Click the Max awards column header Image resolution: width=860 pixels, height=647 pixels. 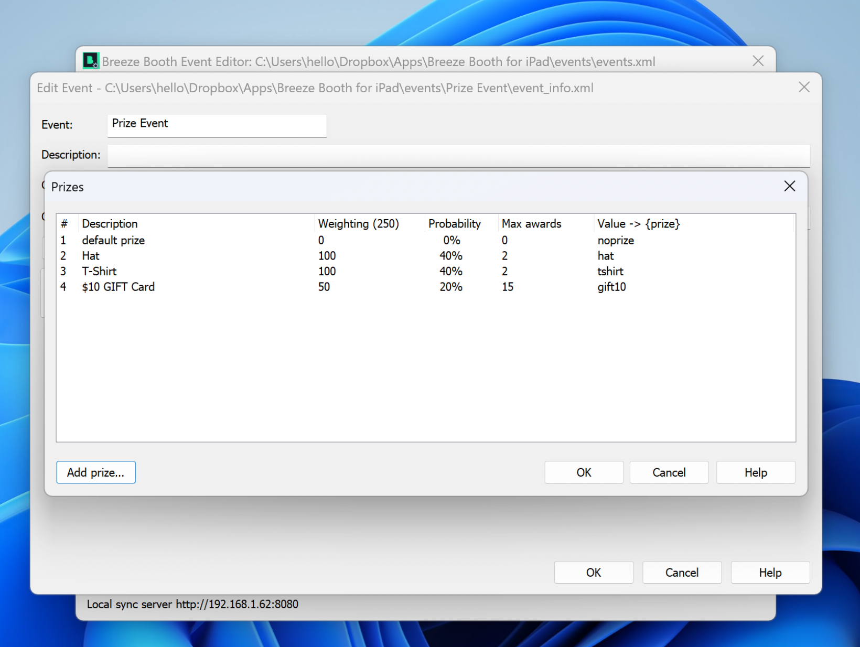tap(531, 224)
